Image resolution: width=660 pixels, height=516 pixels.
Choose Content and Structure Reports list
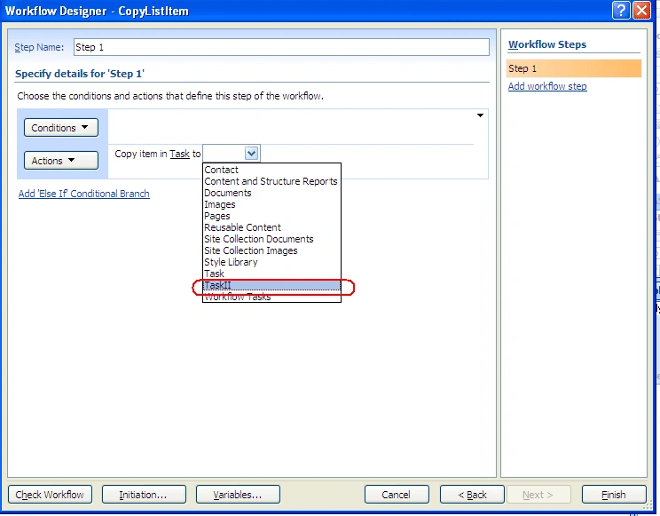point(271,181)
